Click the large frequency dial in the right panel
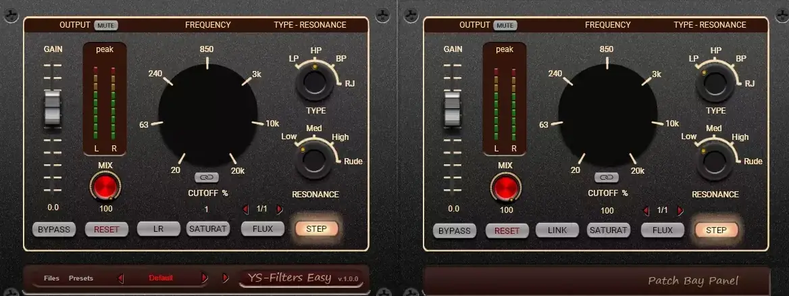 607,116
